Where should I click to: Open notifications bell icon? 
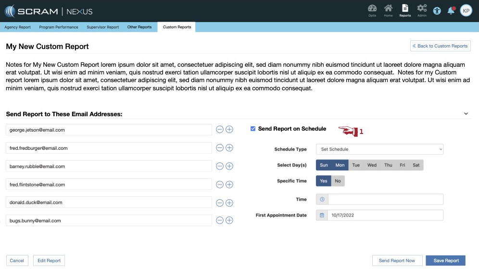coord(451,11)
